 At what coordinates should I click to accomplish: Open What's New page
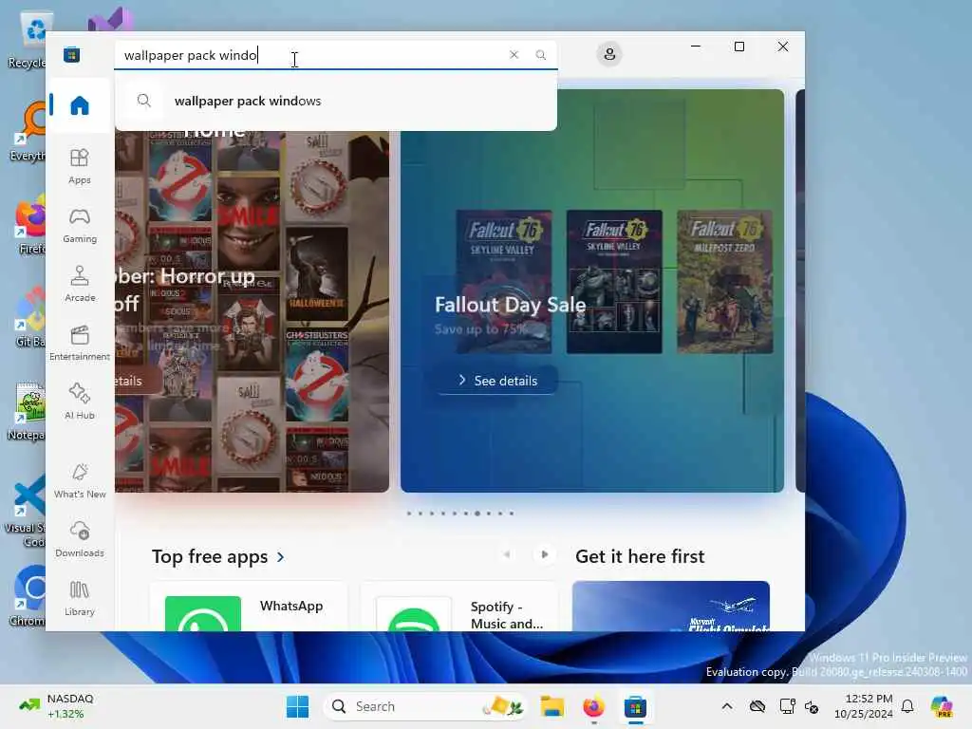80,480
